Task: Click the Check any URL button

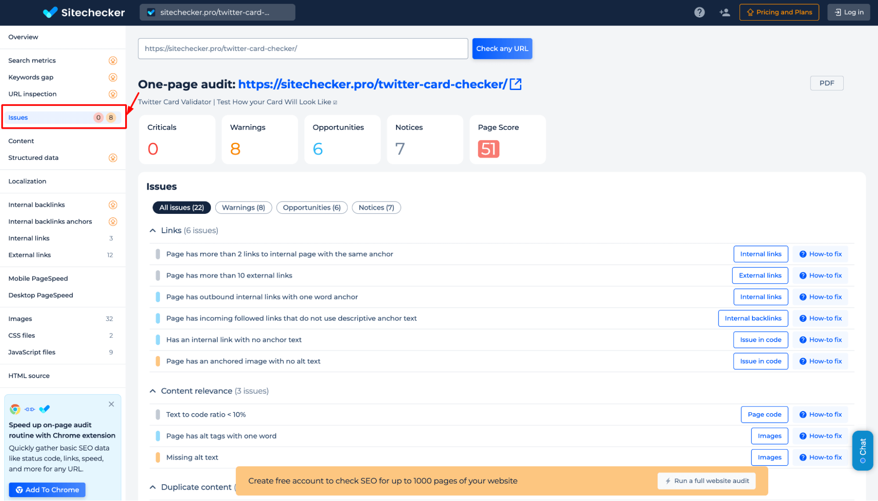Action: [x=502, y=48]
